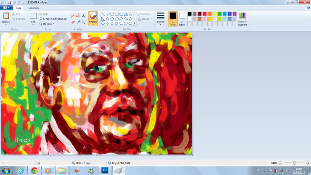Choose the Down arrow shape
This screenshot has width=311, height=175.
[x=103, y=24]
